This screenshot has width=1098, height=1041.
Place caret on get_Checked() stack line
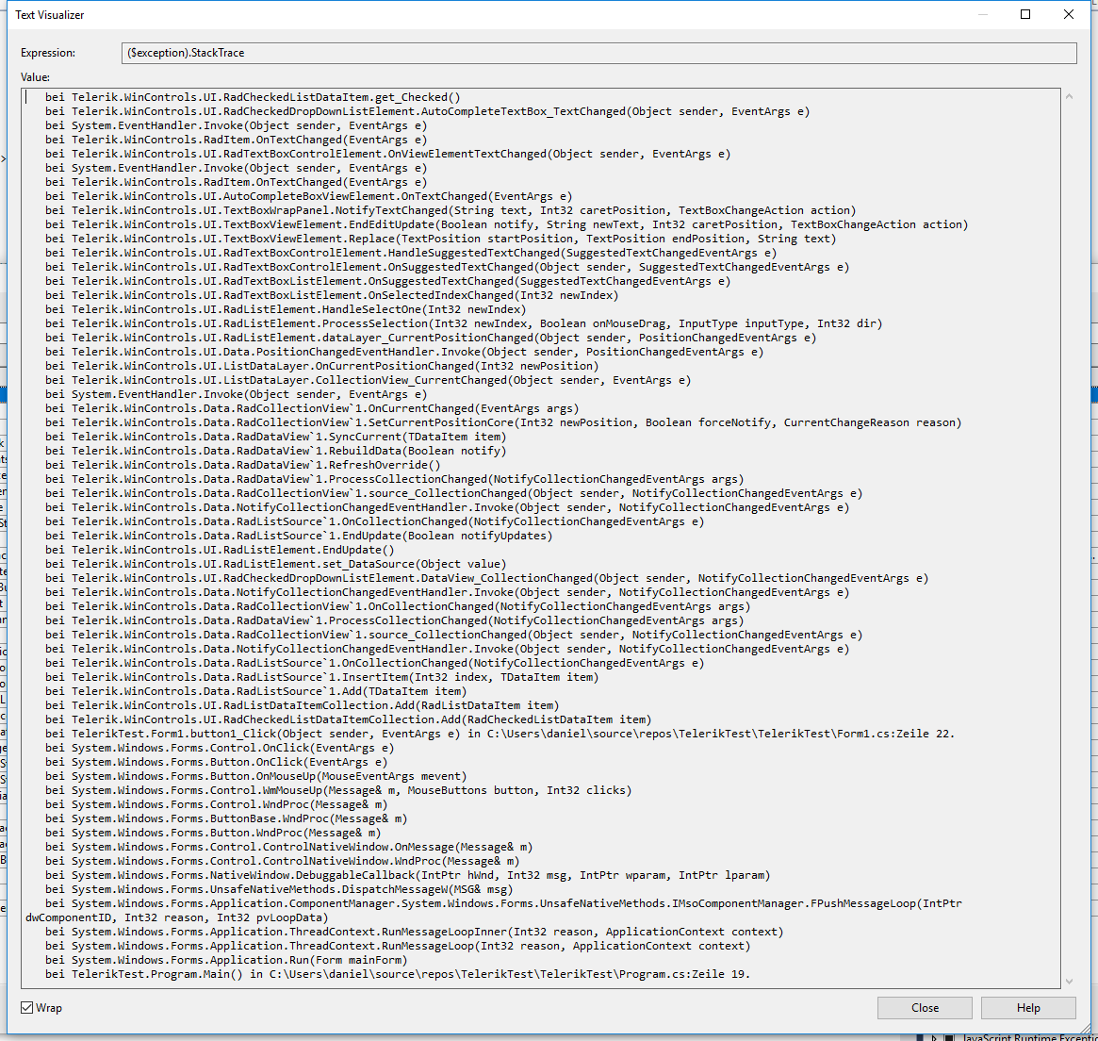252,97
